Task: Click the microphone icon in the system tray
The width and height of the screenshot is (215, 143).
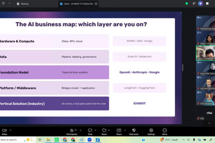Action: 194,140
